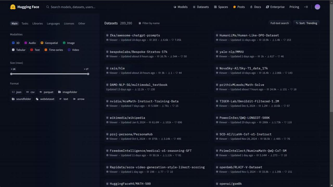Click the left handle of Size slider
Image resolution: width=333 pixels, height=187 pixels.
pyautogui.click(x=11, y=74)
